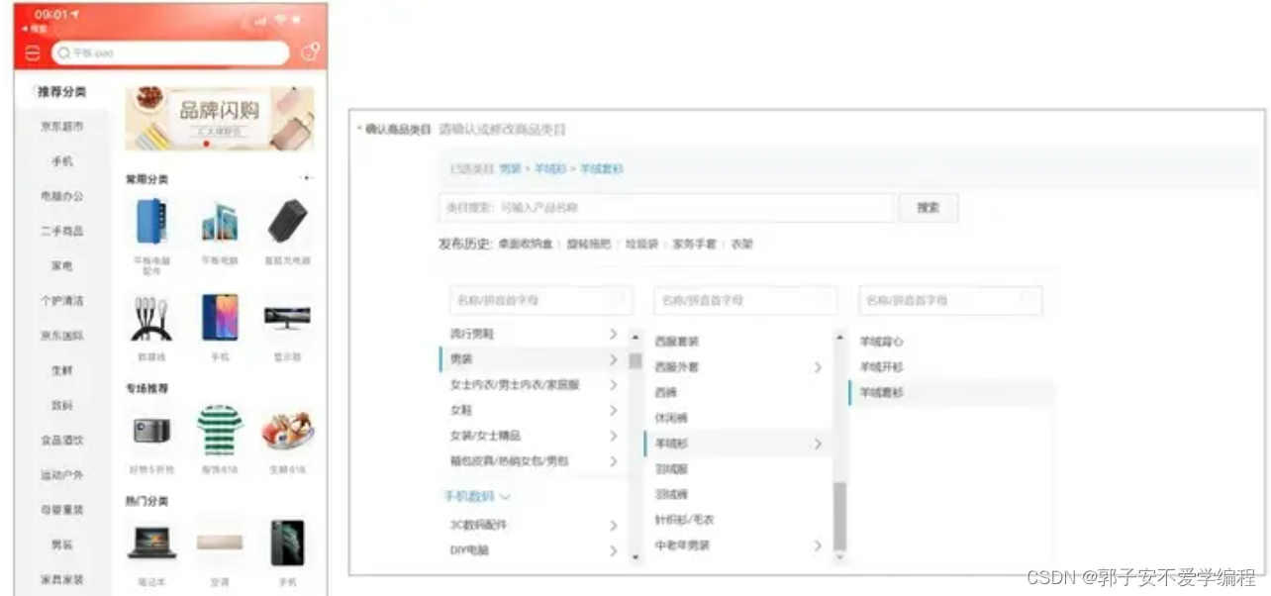
Task: Open the 品牌闪购 banner
Action: point(220,119)
